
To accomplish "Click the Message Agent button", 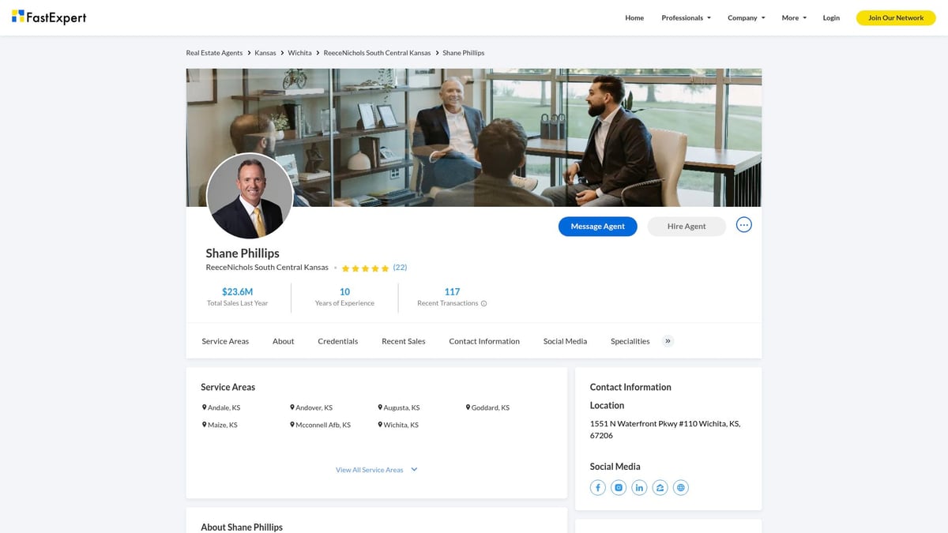I will point(597,225).
